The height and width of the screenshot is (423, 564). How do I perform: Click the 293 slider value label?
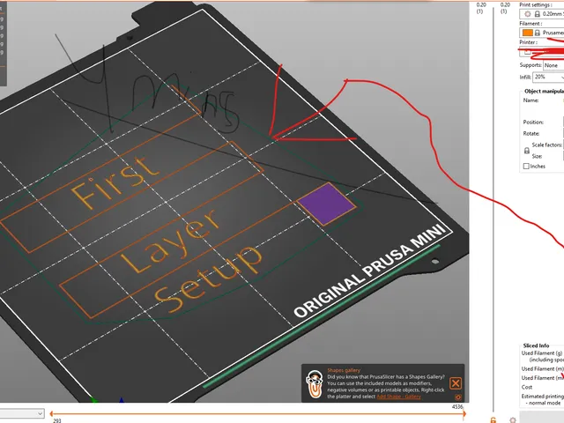pyautogui.click(x=56, y=420)
